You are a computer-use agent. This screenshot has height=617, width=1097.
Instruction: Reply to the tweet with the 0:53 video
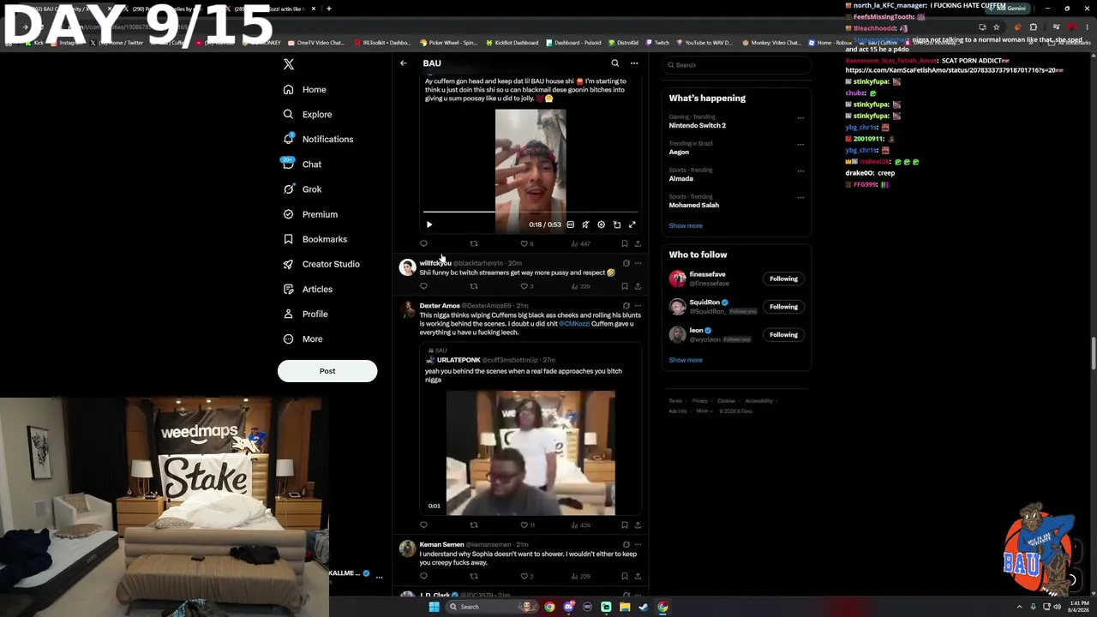point(423,243)
